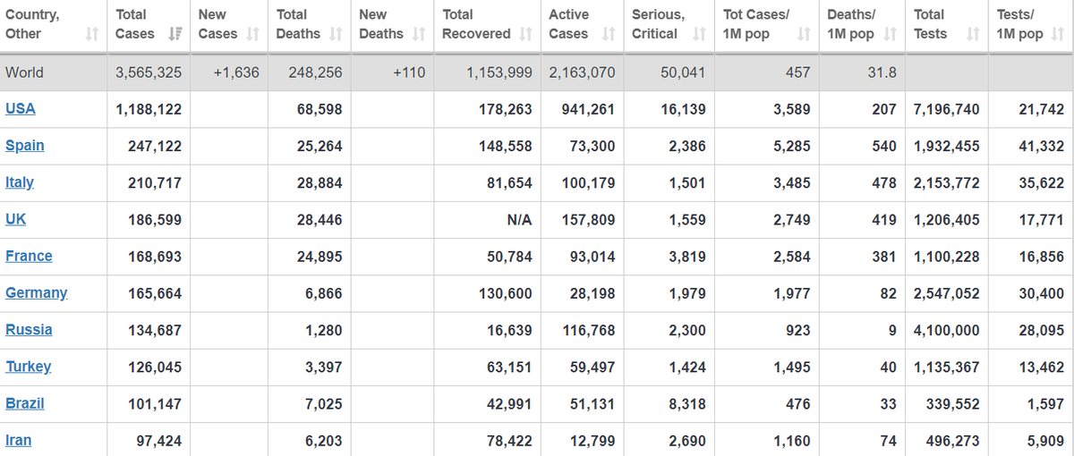The image size is (1074, 456).
Task: Open the Spain country link
Action: [25, 146]
